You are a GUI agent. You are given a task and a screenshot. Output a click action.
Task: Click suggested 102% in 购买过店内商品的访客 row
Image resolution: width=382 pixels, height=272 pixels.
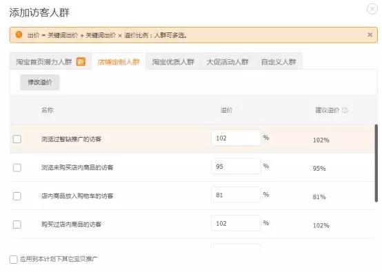click(321, 226)
